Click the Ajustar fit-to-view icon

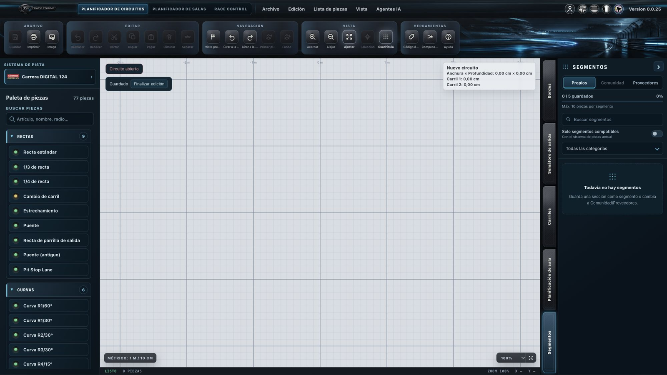pos(349,37)
